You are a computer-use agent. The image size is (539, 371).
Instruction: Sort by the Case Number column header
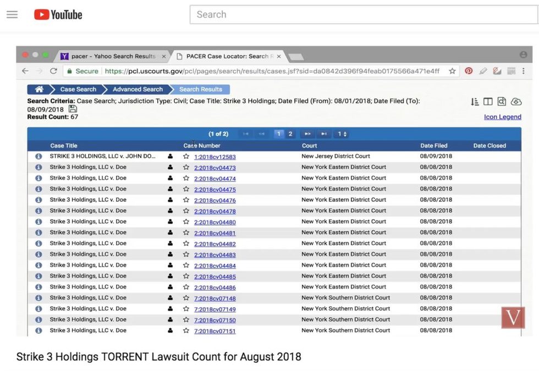click(202, 146)
